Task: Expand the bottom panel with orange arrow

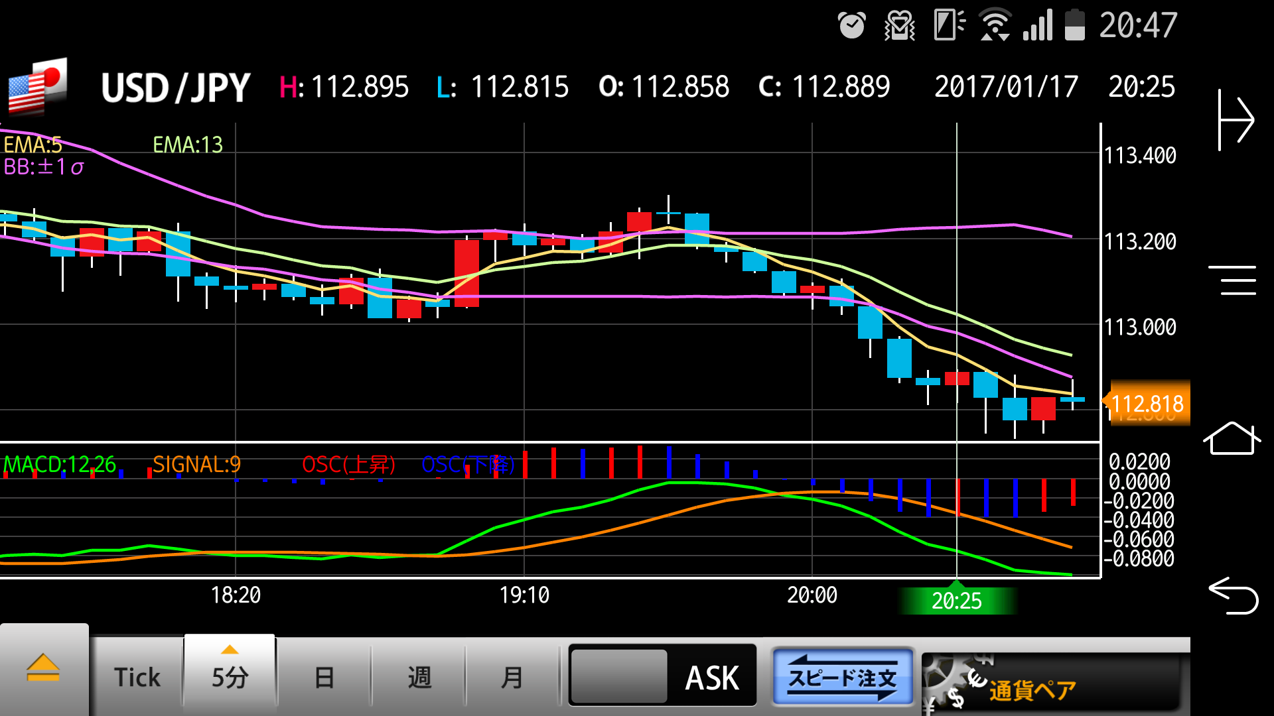Action: coord(44,668)
